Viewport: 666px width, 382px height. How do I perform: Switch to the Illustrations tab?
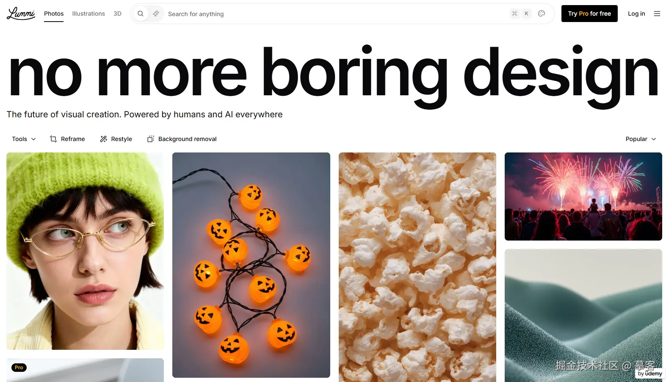point(88,14)
